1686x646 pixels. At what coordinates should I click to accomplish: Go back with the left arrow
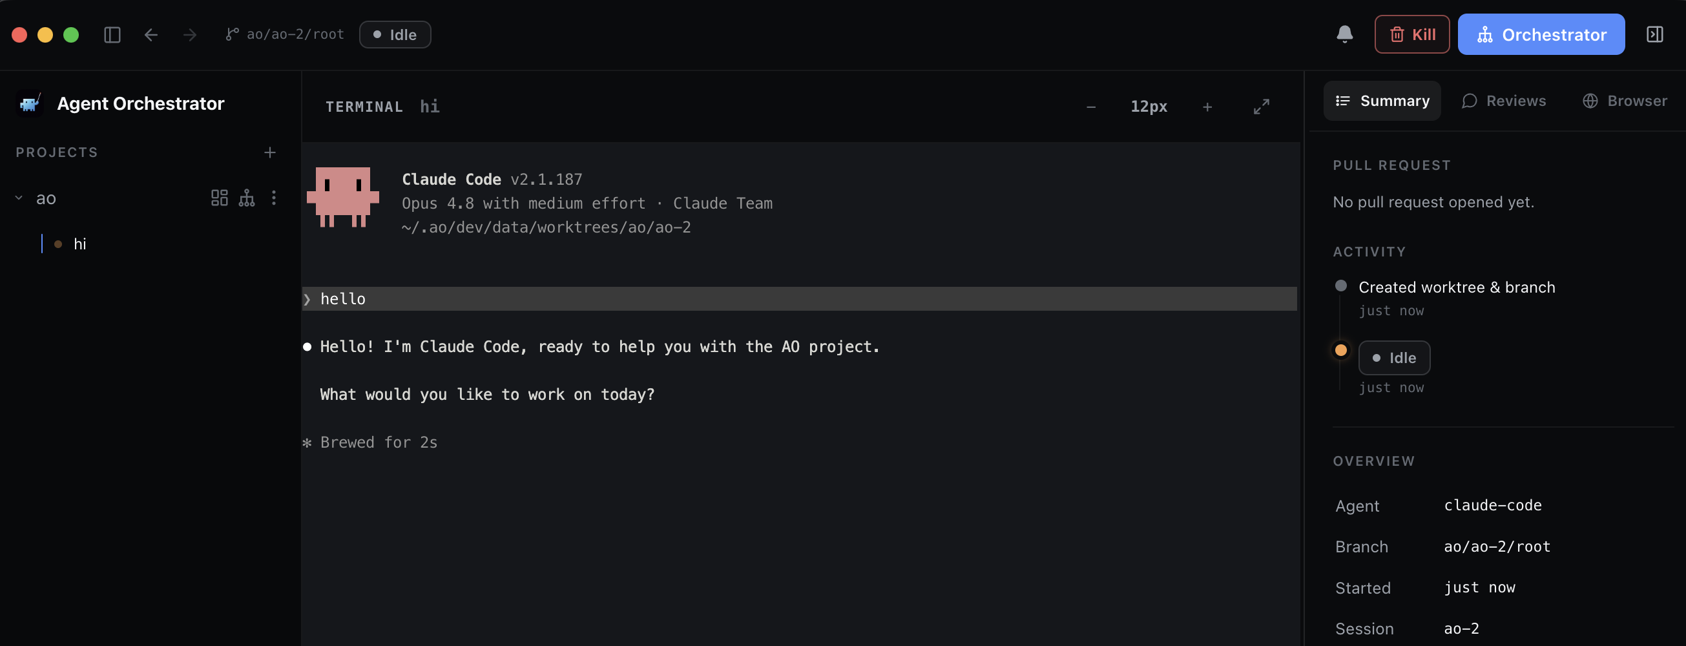[x=151, y=35]
